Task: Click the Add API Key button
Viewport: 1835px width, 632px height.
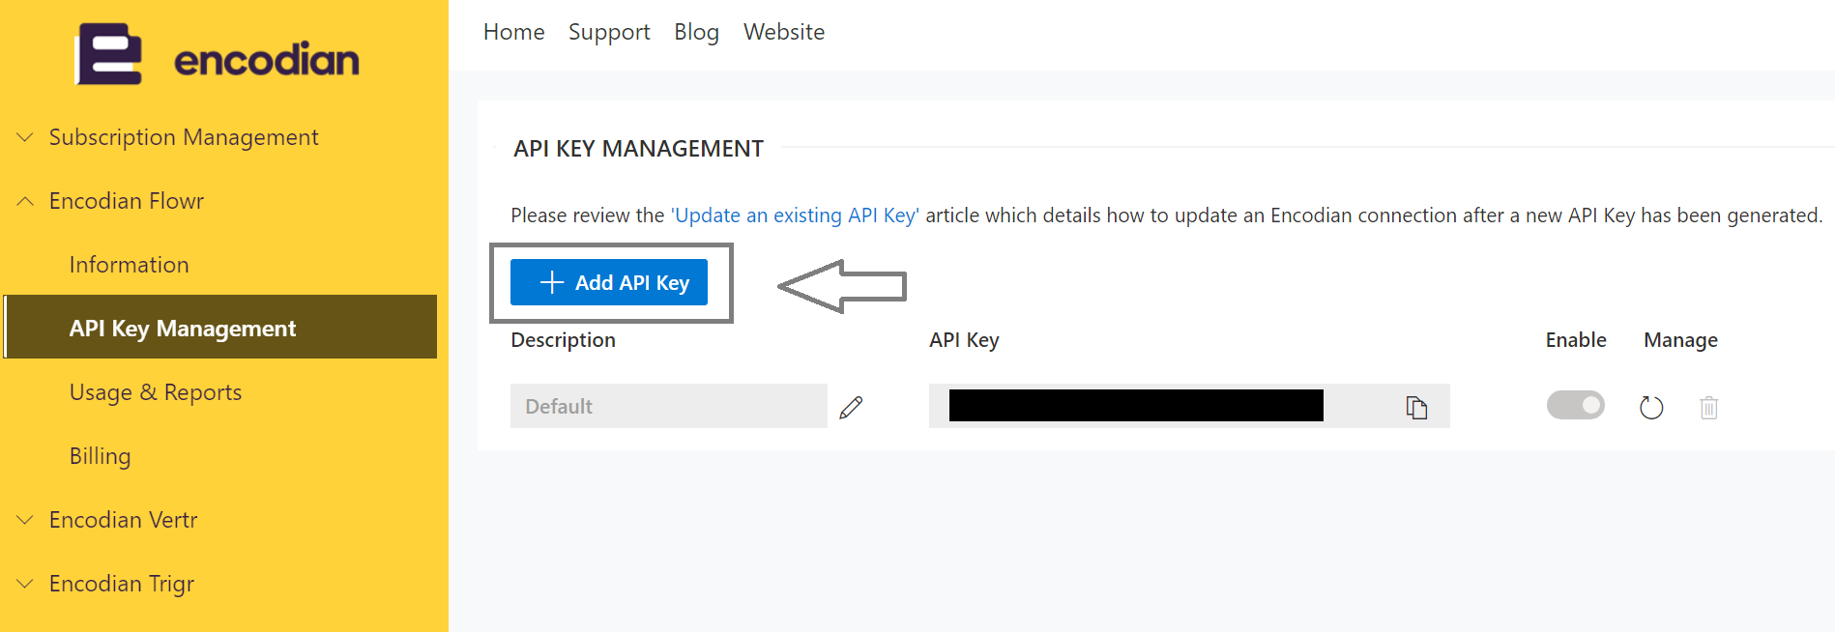Action: tap(609, 282)
